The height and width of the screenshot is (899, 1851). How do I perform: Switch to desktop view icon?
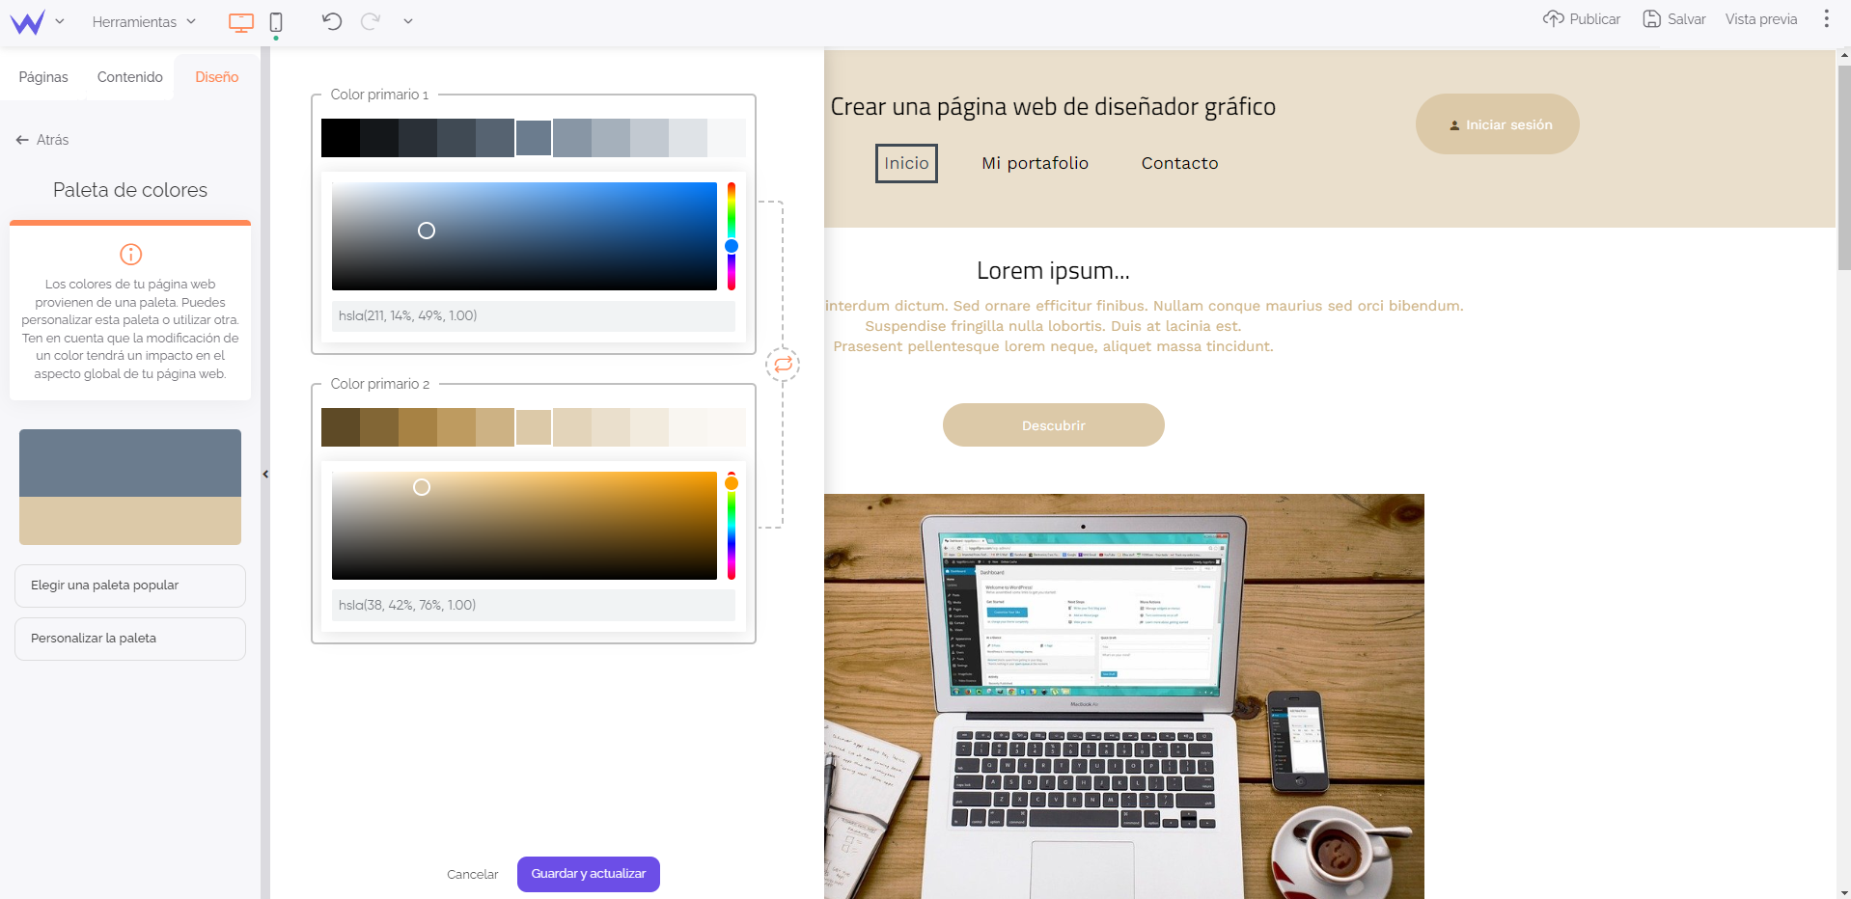(x=240, y=22)
